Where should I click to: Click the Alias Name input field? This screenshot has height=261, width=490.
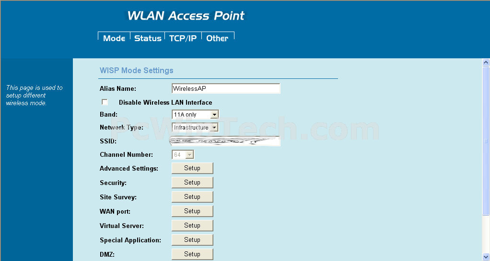point(226,88)
